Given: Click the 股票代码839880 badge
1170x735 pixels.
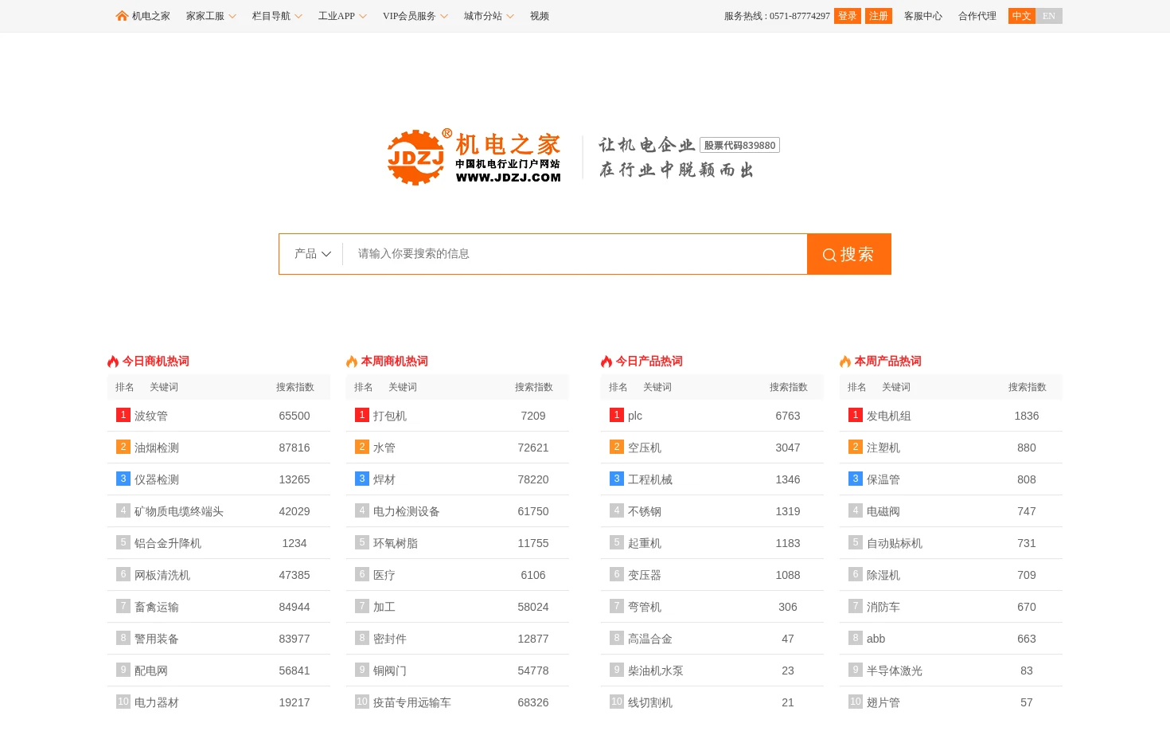Looking at the screenshot, I should pyautogui.click(x=739, y=145).
